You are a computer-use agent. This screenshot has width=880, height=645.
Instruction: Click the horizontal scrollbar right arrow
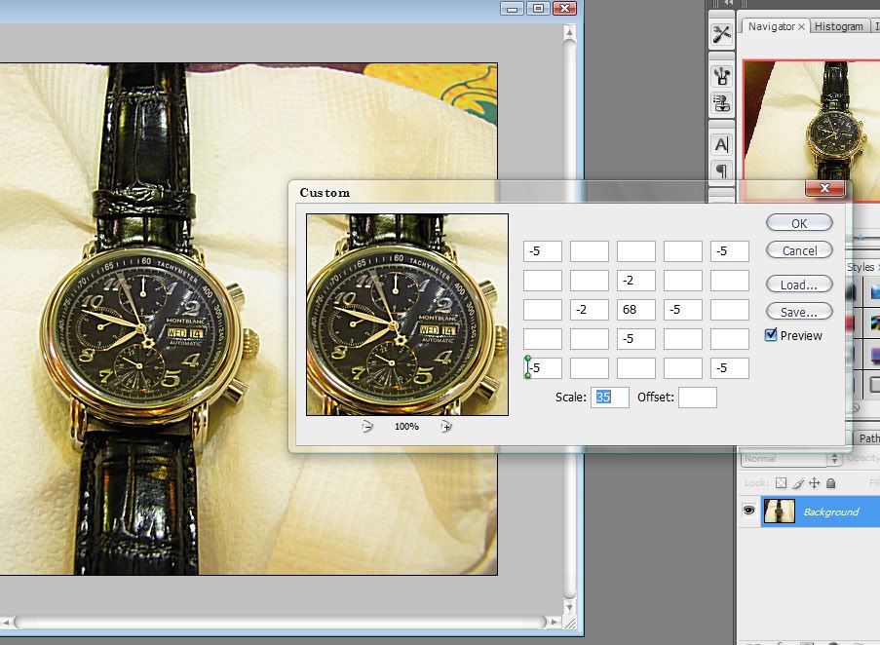554,622
